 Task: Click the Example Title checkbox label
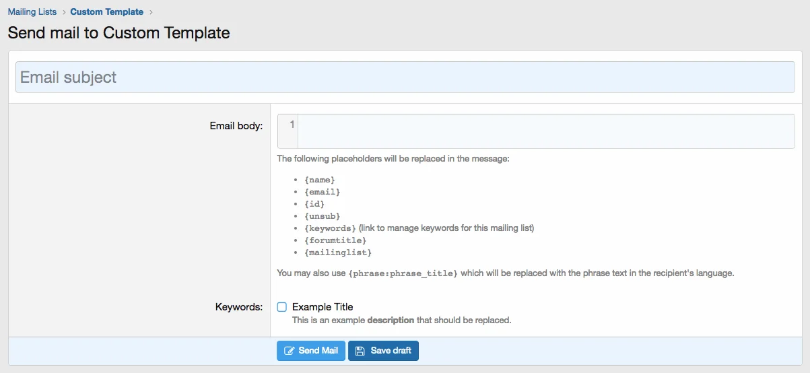coord(323,307)
